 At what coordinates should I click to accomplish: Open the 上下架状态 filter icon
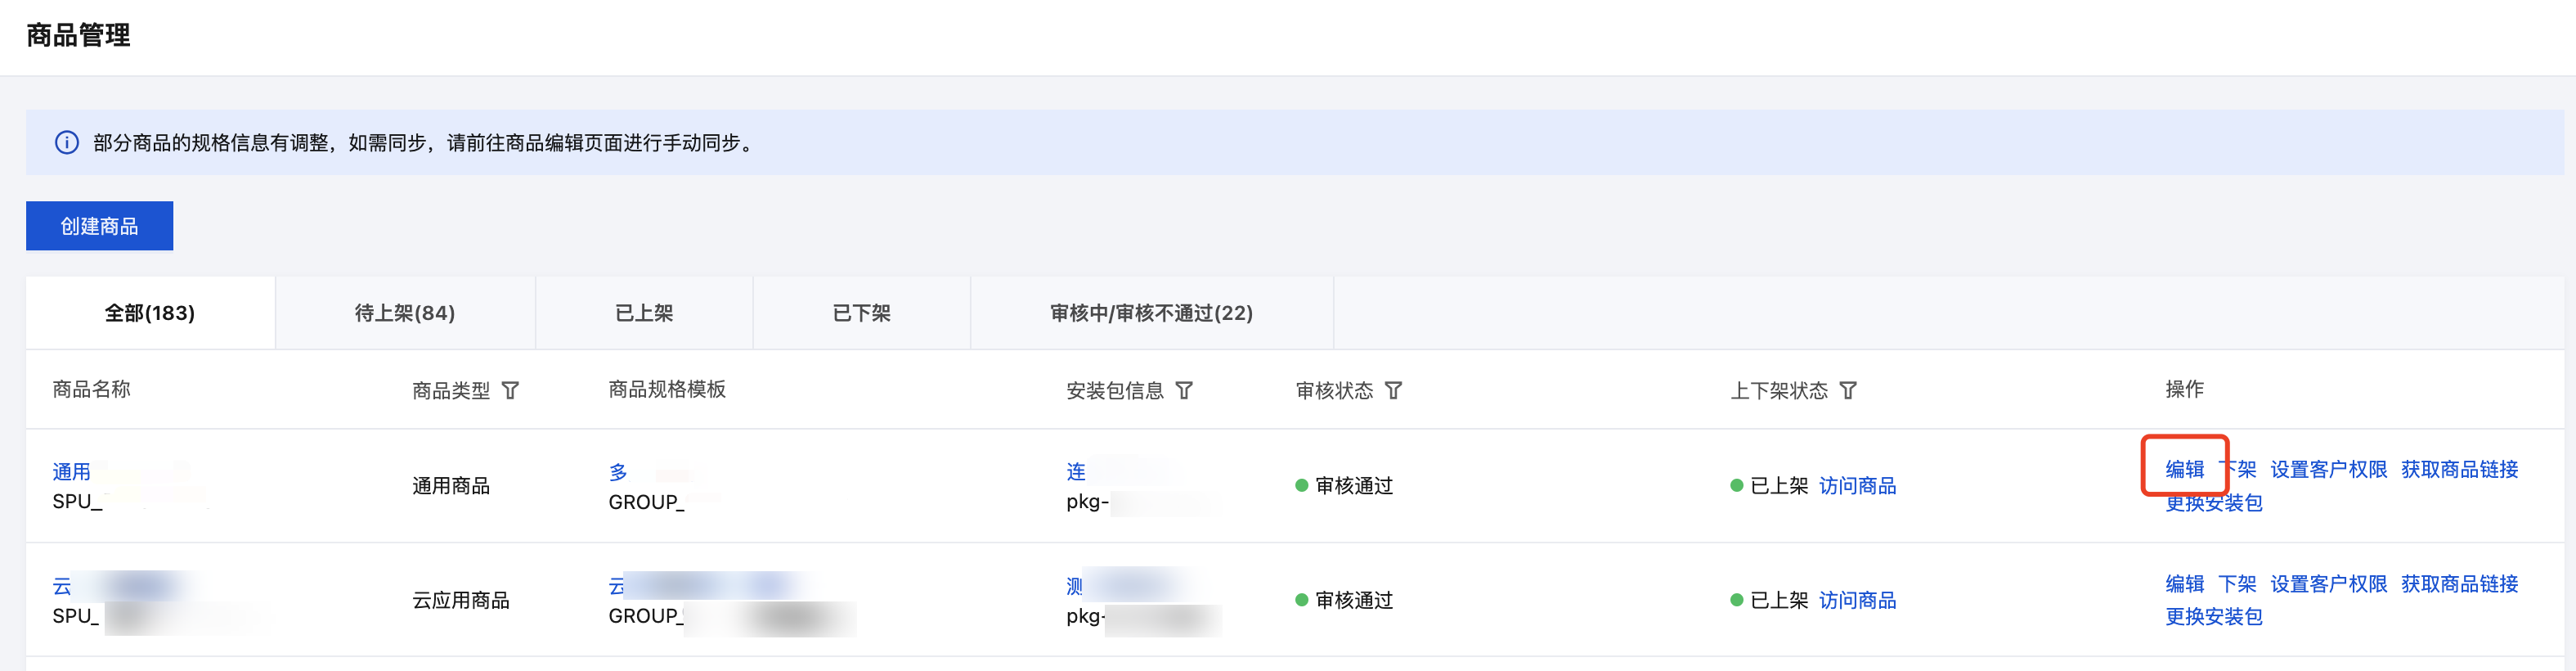(1848, 390)
